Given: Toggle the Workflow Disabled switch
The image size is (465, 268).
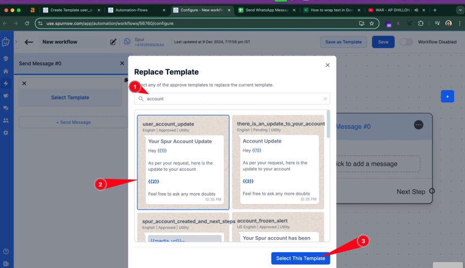Looking at the screenshot, I should click(406, 42).
